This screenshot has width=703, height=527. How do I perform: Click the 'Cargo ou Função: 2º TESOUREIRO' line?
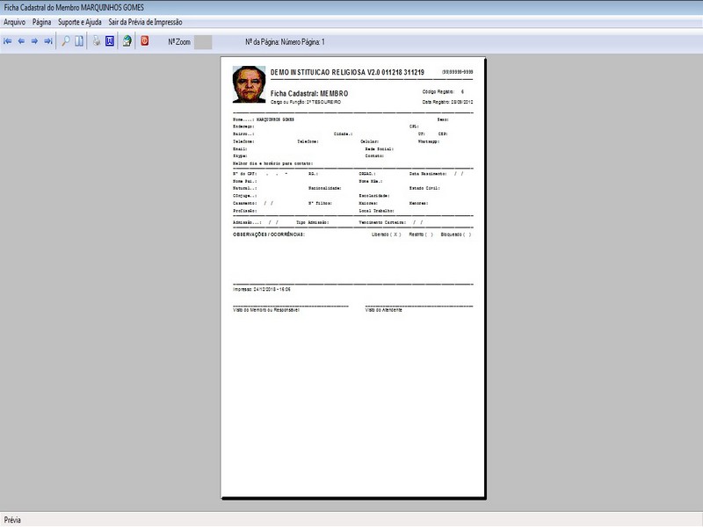click(306, 102)
